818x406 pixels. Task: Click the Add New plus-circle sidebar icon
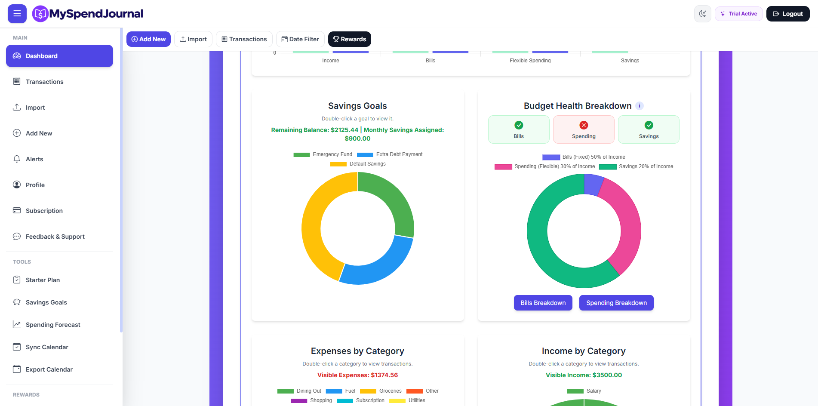[x=17, y=133]
